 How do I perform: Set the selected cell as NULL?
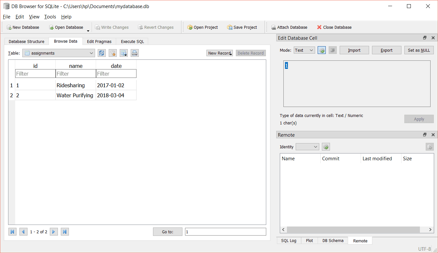(x=419, y=50)
